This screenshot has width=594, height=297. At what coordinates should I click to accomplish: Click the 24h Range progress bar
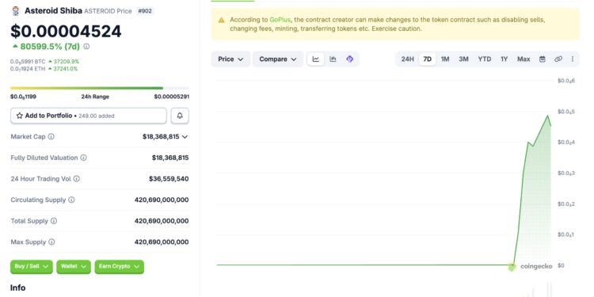click(100, 88)
